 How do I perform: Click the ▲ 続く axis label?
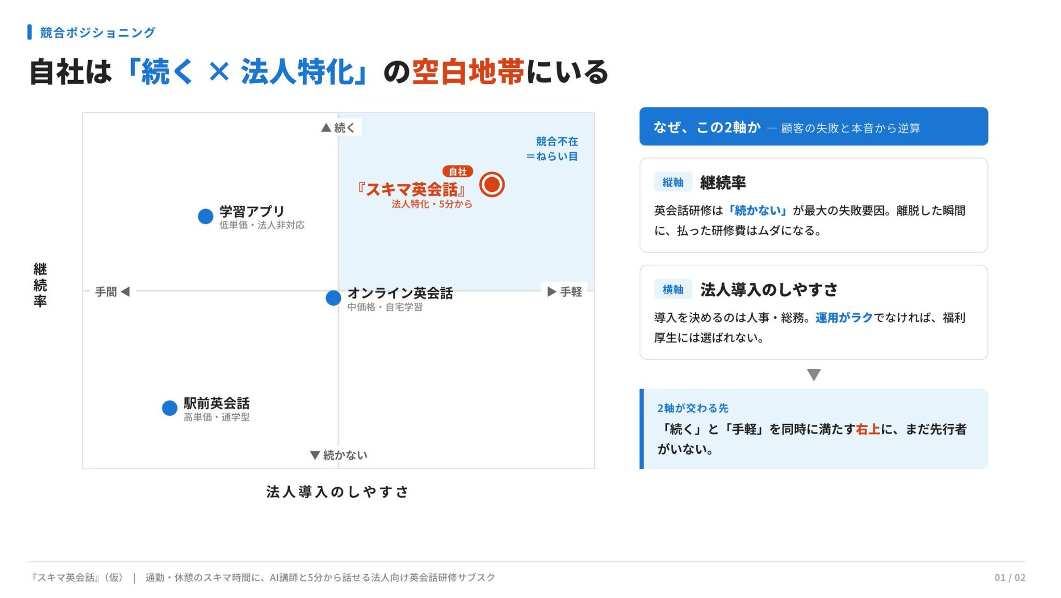338,127
